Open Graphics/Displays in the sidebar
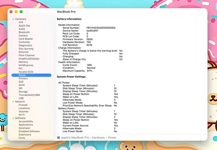This screenshot has width=217, height=150. click(29, 59)
